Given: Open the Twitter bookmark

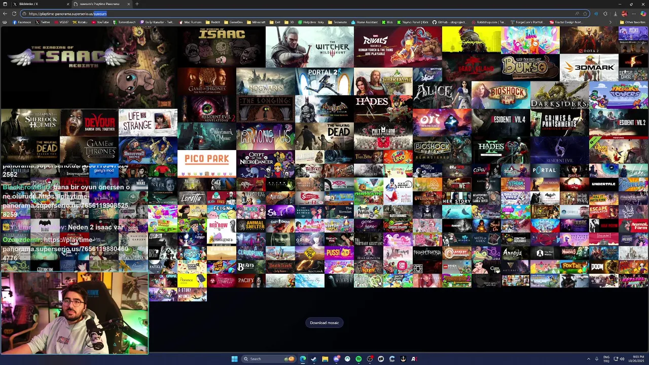Looking at the screenshot, I should click(43, 22).
